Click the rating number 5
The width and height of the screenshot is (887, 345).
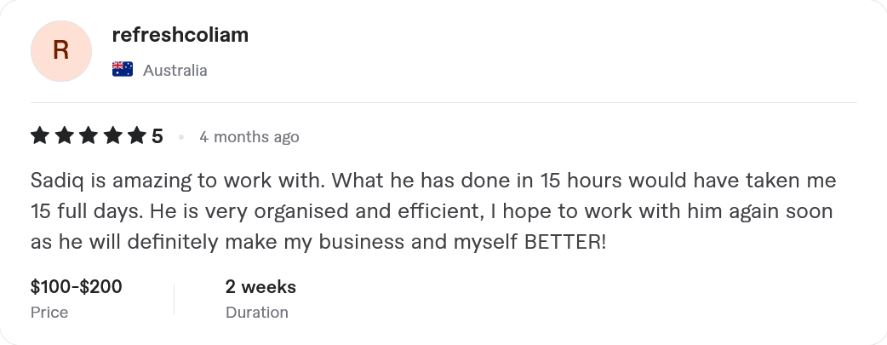157,136
